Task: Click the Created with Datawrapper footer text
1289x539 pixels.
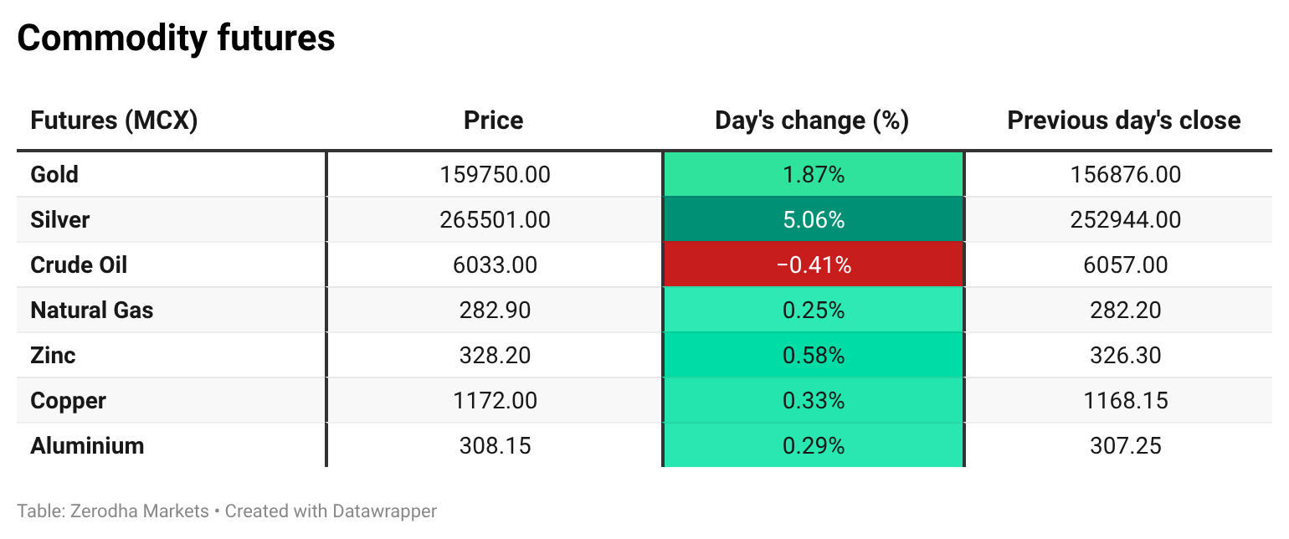Action: pyautogui.click(x=331, y=511)
